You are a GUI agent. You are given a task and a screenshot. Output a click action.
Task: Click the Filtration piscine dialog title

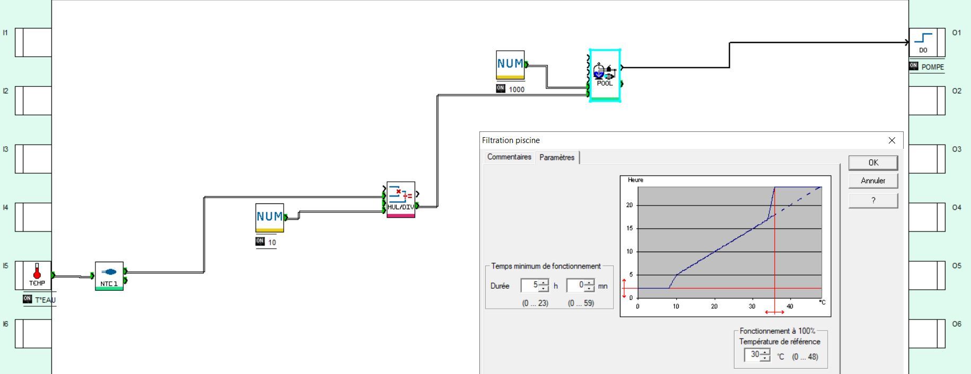coord(511,140)
